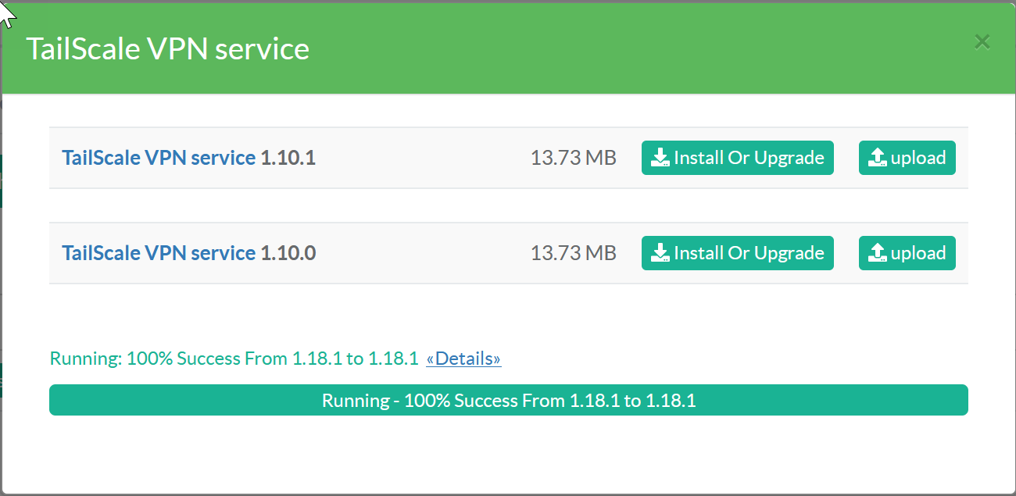Viewport: 1016px width, 496px height.
Task: Click the download icon for version 1.10.0
Action: click(660, 253)
